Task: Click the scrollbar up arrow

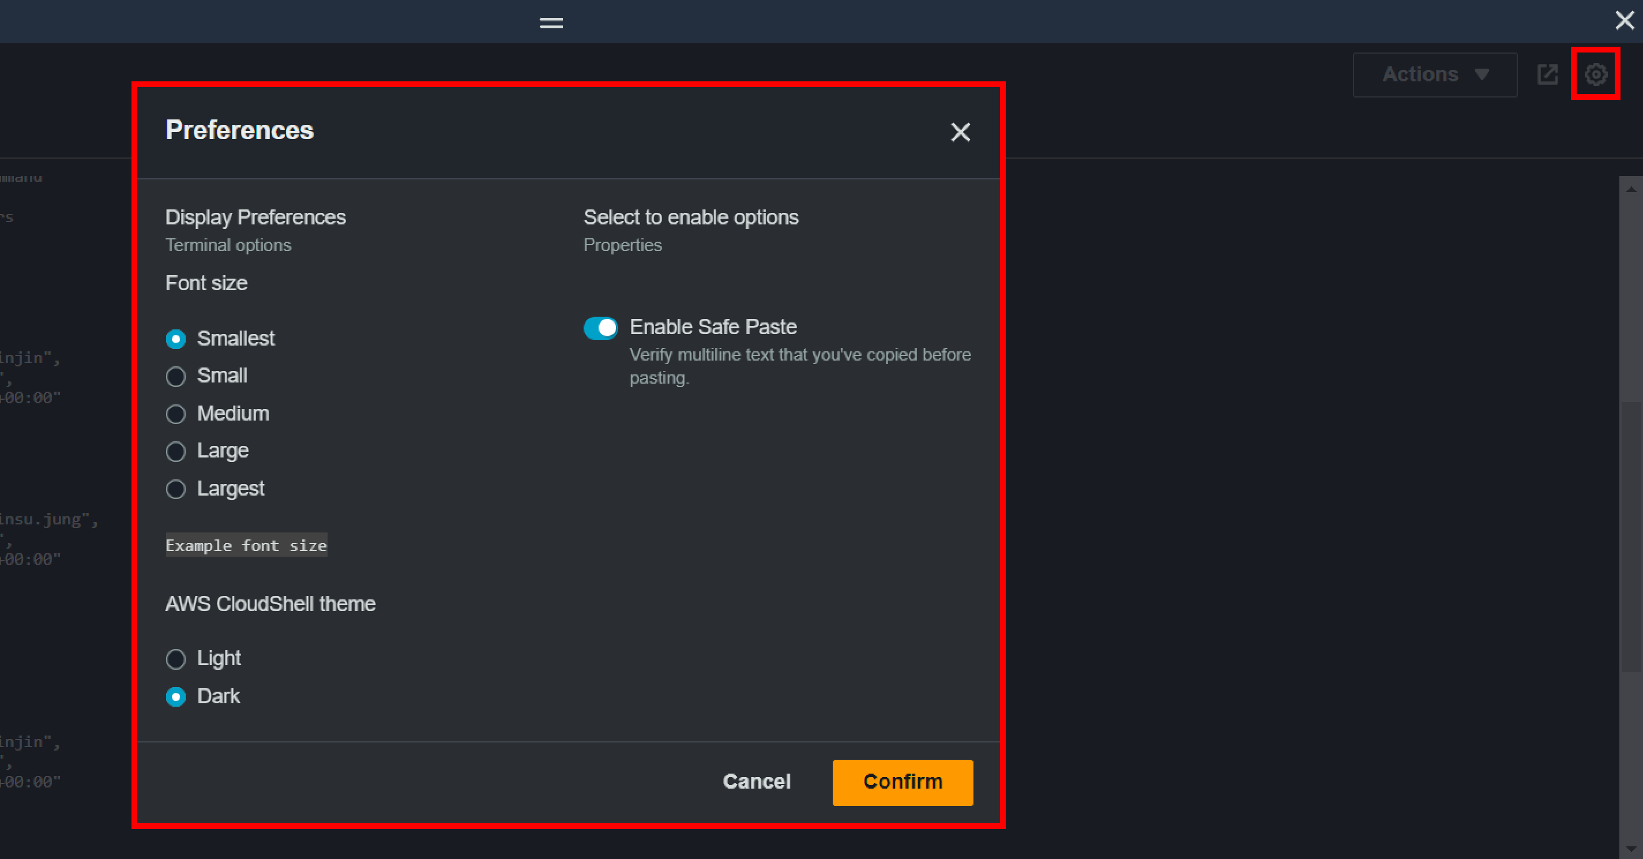Action: click(x=1631, y=189)
